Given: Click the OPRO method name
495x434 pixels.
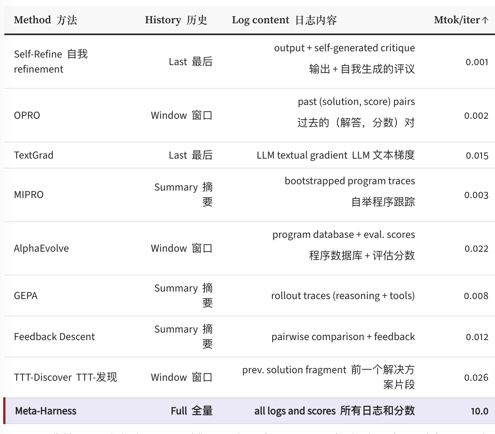Looking at the screenshot, I should click(x=27, y=116).
